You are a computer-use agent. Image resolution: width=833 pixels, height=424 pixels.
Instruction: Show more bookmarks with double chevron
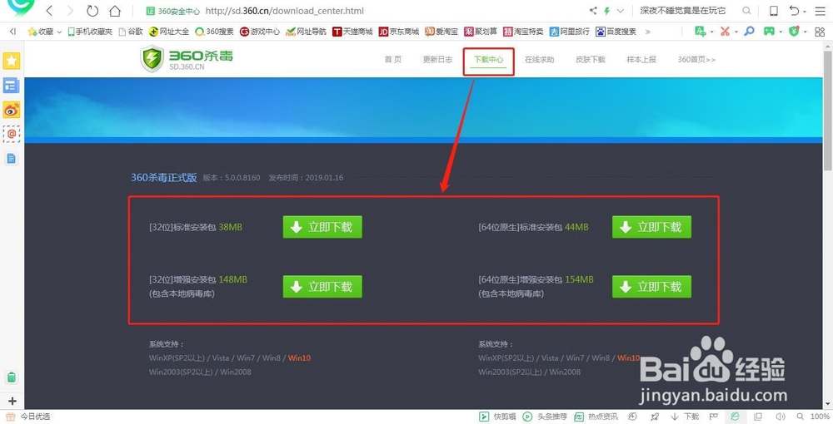(x=647, y=32)
